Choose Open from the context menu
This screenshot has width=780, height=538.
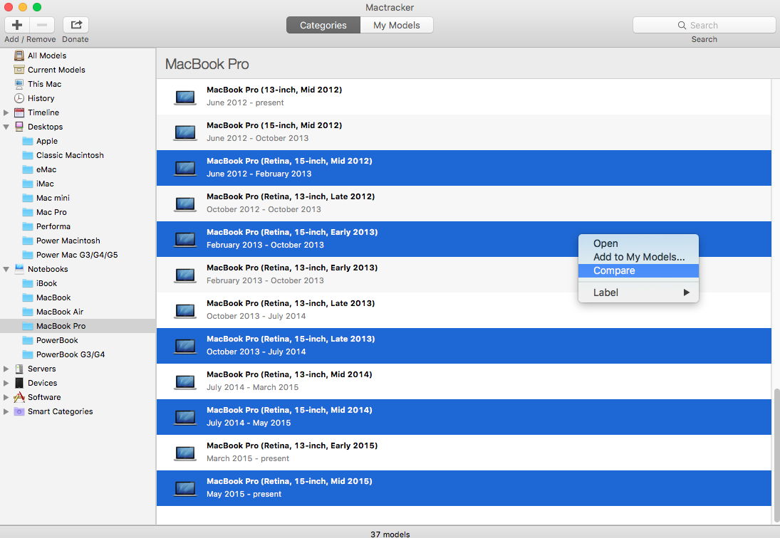coord(638,243)
